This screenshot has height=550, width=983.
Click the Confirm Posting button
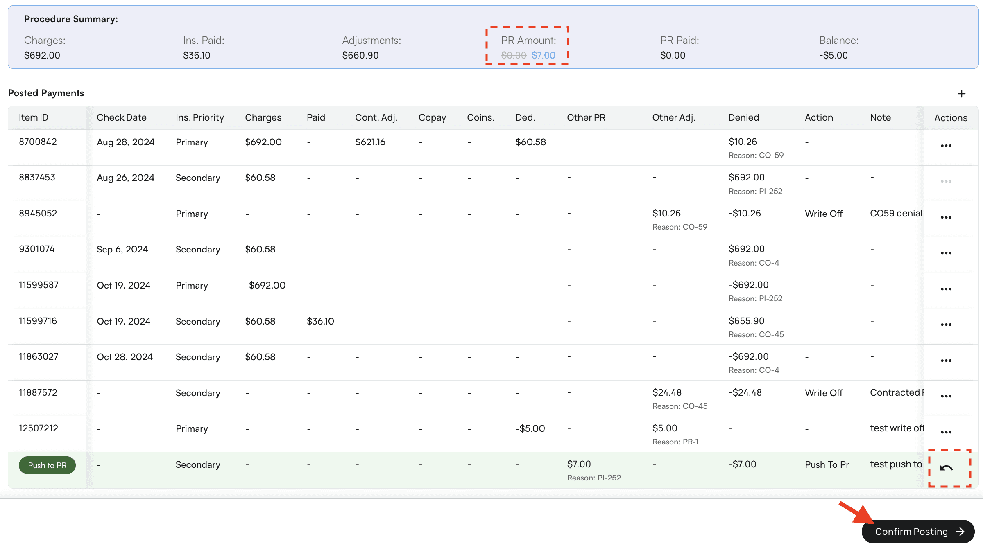918,532
